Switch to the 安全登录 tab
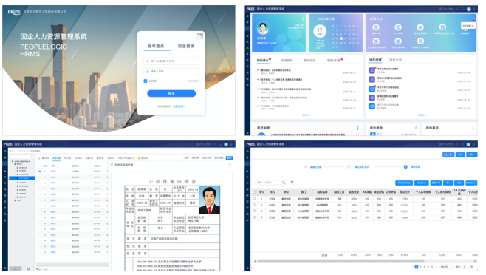 (186, 46)
